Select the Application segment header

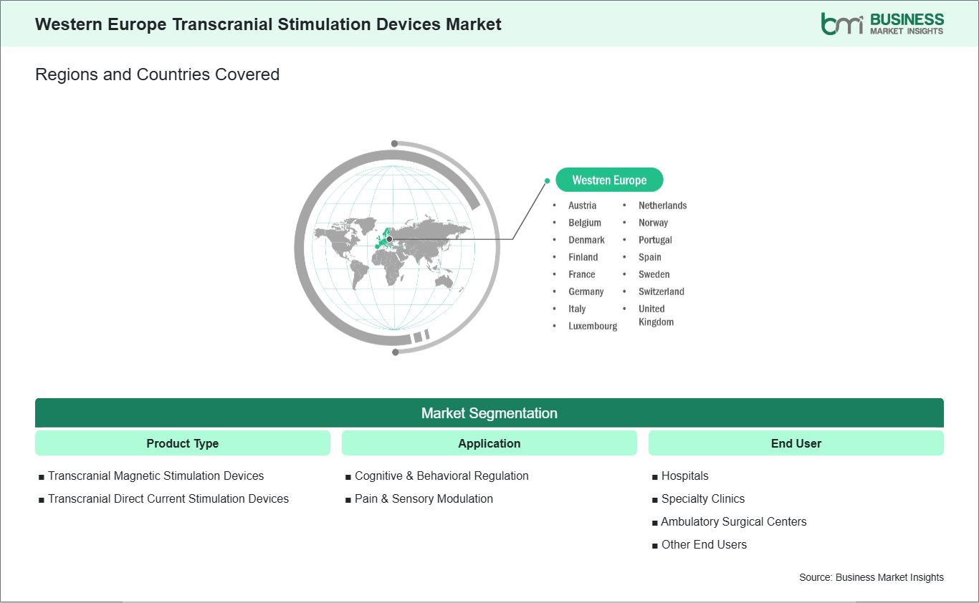[x=489, y=443]
